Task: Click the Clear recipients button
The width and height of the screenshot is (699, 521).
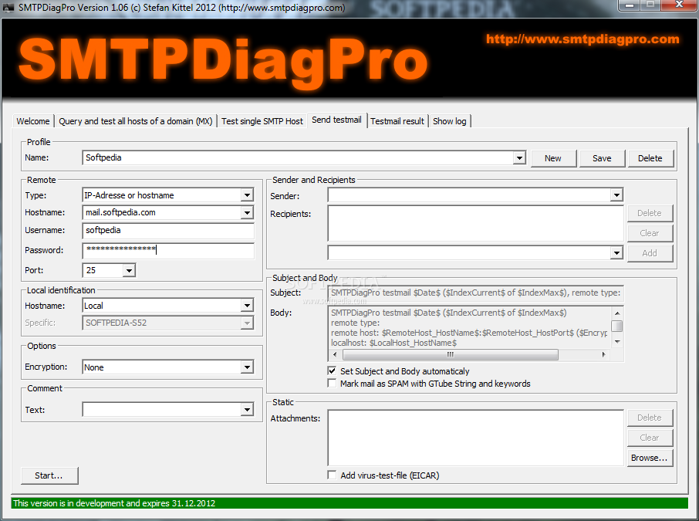Action: pos(650,233)
